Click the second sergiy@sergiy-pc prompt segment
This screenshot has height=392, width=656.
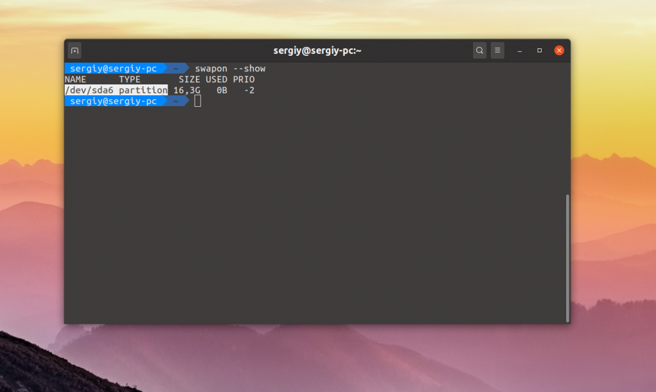114,101
